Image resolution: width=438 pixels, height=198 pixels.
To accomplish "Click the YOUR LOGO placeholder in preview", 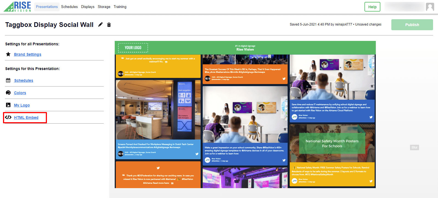I will click(x=133, y=48).
